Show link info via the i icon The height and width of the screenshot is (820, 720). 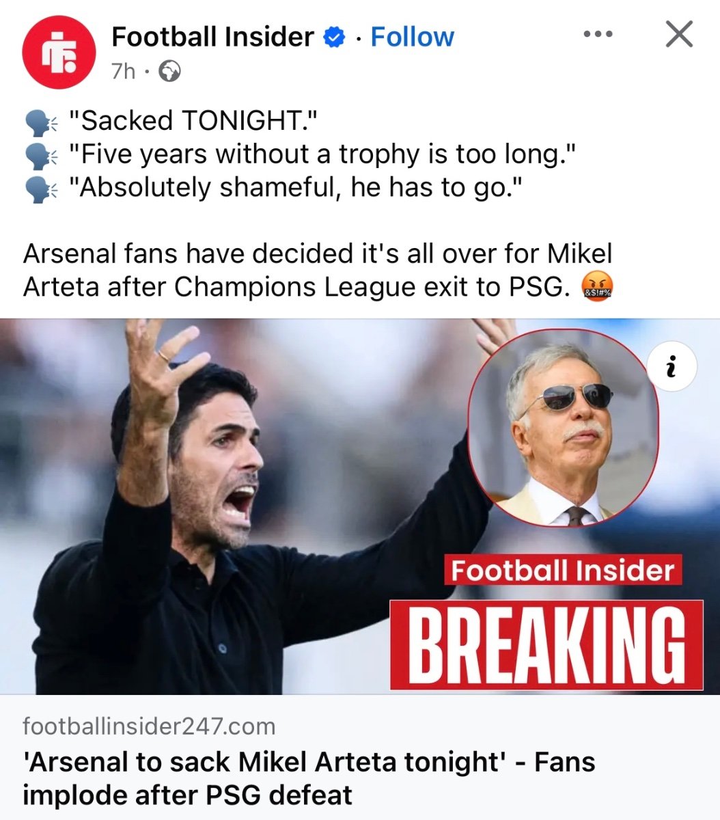click(673, 368)
